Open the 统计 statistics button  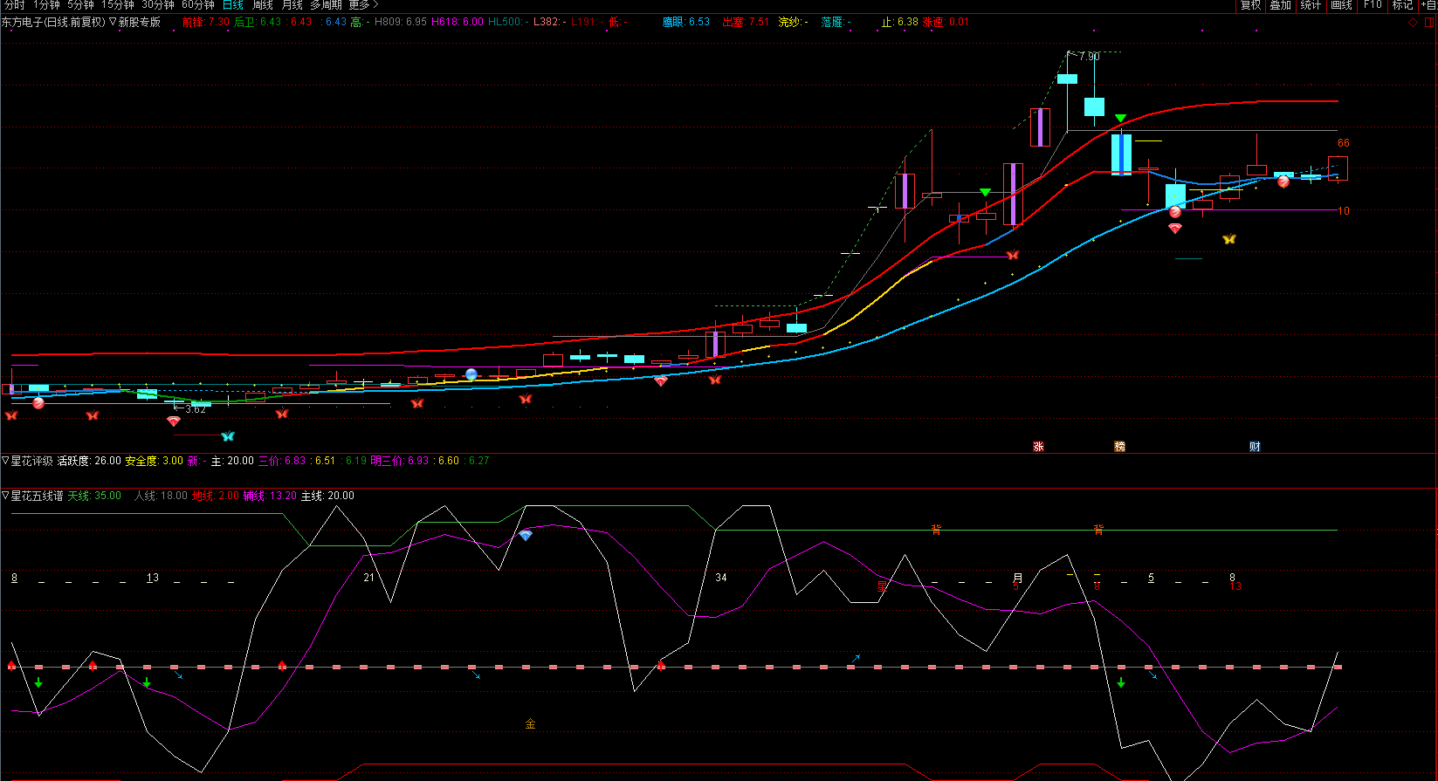coord(1311,5)
